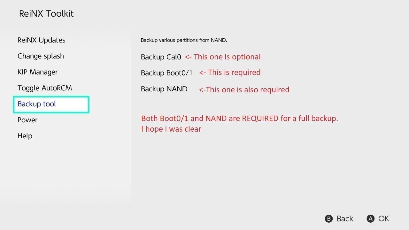Choose the Backup Cal0 option
The height and width of the screenshot is (230, 409).
coord(161,57)
